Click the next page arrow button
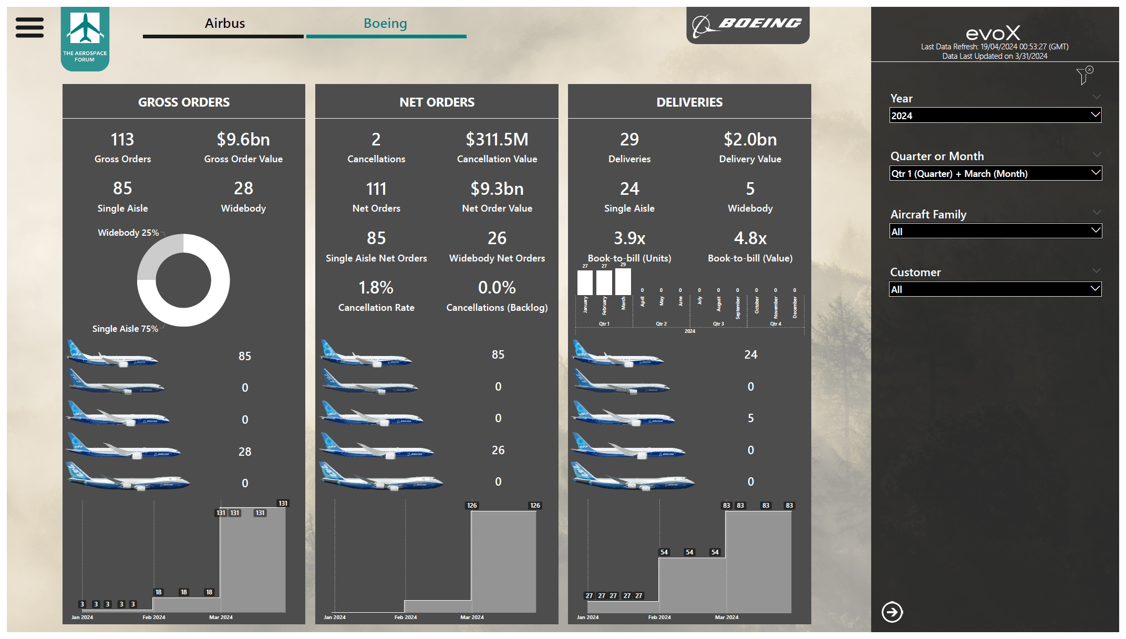 (x=892, y=612)
